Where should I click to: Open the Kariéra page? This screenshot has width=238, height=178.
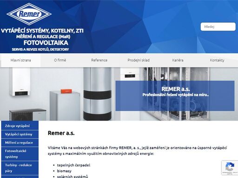[178, 60]
